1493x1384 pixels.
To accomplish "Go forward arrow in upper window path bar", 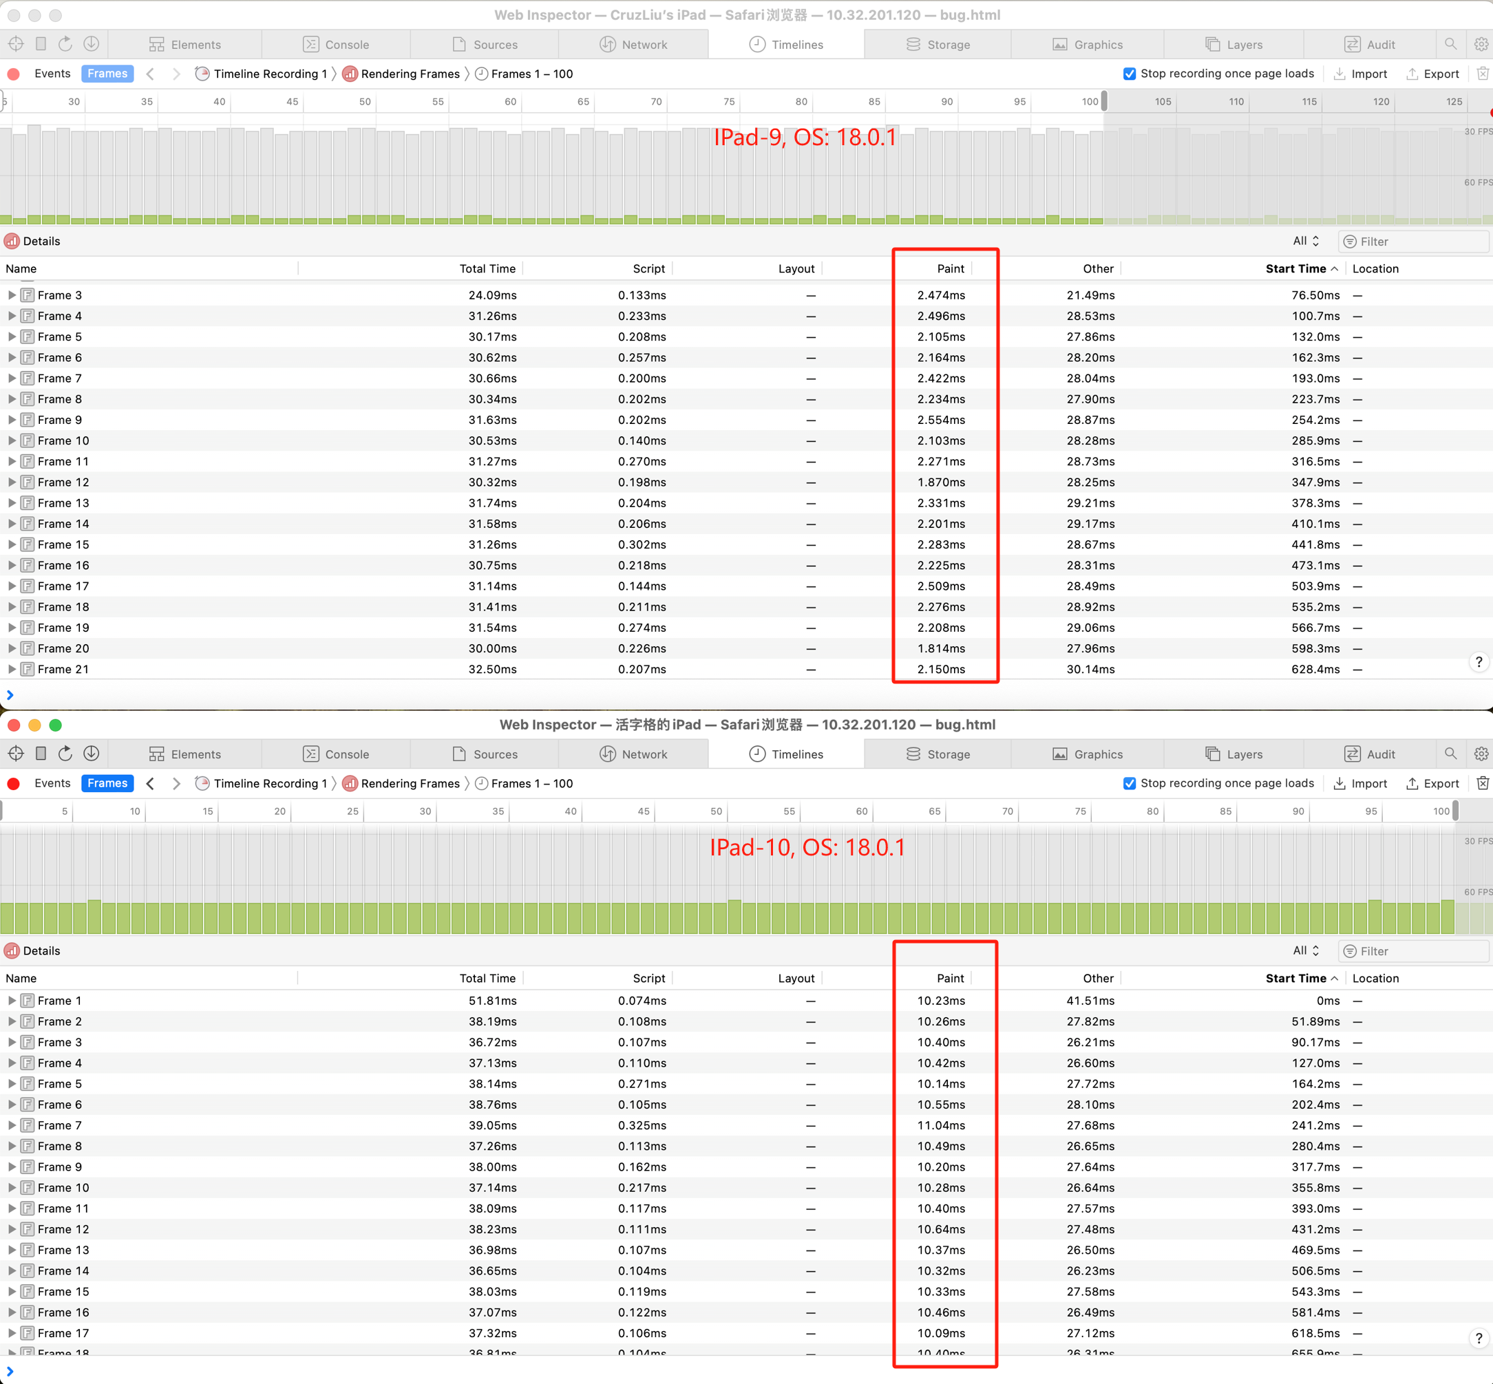I will [176, 74].
